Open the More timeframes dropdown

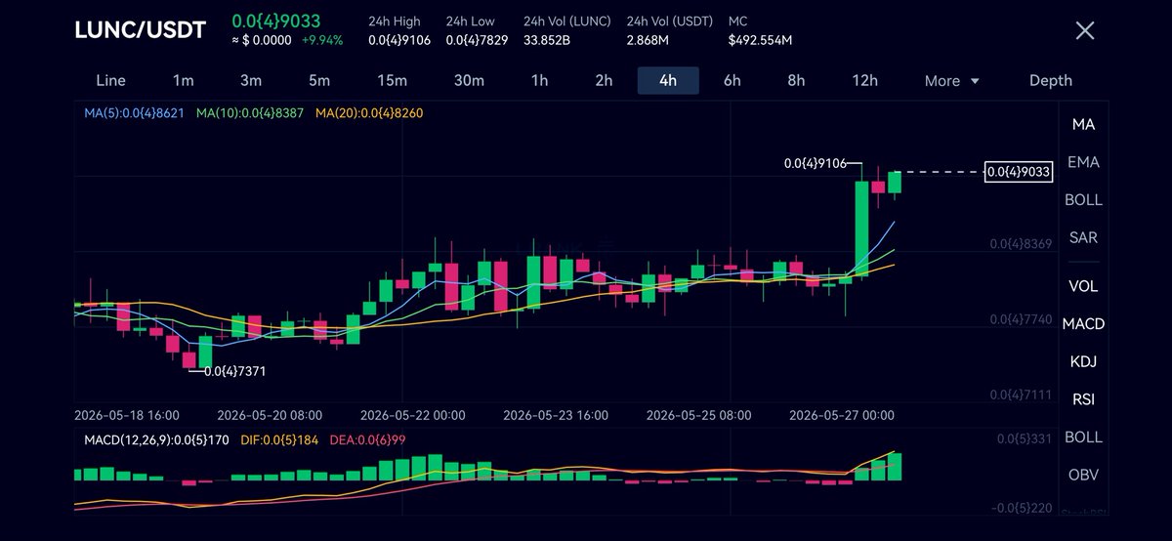click(951, 81)
